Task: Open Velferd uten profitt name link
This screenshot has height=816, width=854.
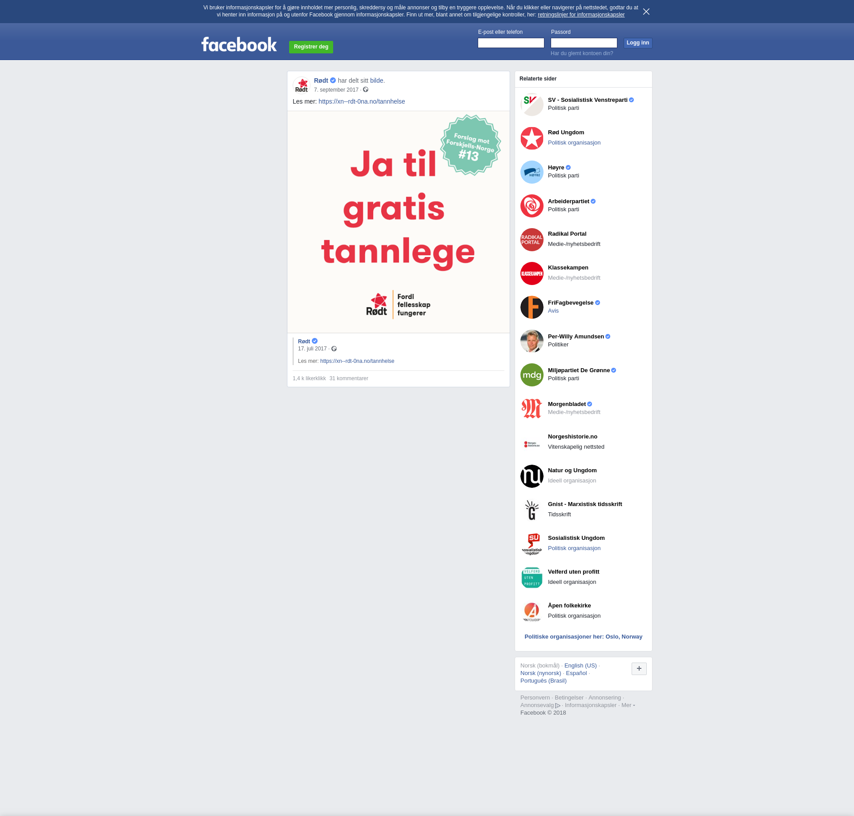Action: pos(573,572)
